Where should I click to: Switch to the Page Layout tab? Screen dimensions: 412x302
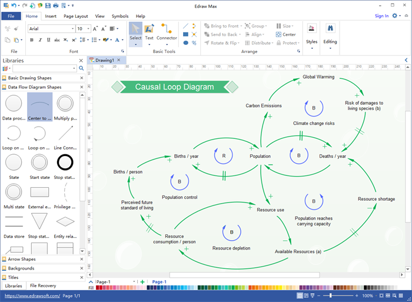(x=76, y=16)
